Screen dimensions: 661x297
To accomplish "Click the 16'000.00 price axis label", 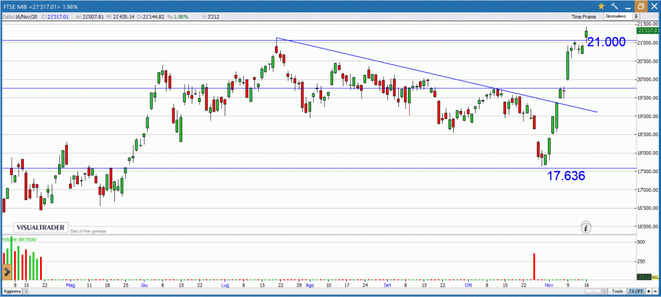I will click(x=649, y=227).
